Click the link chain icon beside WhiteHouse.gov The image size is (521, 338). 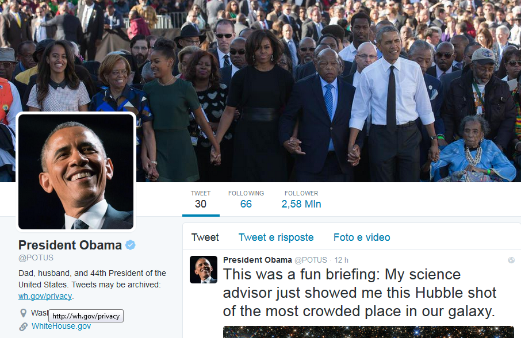click(23, 327)
